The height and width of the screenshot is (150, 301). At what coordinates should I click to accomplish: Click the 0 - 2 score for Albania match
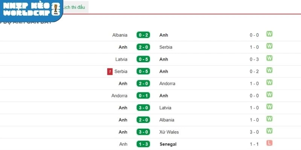[143, 35]
